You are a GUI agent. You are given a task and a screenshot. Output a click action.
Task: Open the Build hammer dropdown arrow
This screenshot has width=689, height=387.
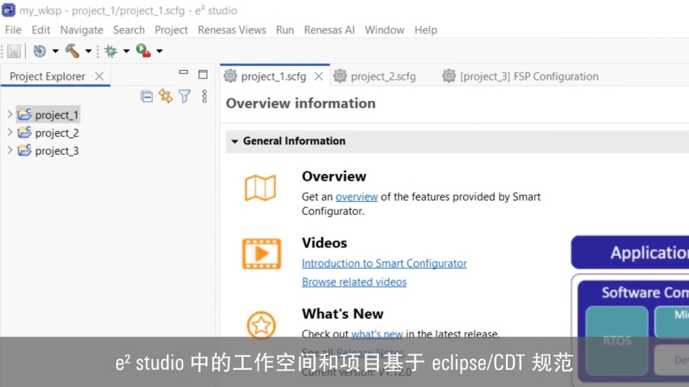tap(88, 51)
